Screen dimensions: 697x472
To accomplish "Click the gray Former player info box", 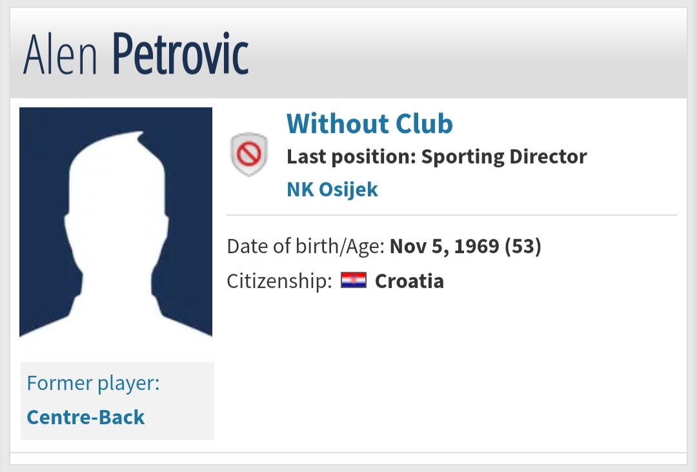I will click(117, 401).
